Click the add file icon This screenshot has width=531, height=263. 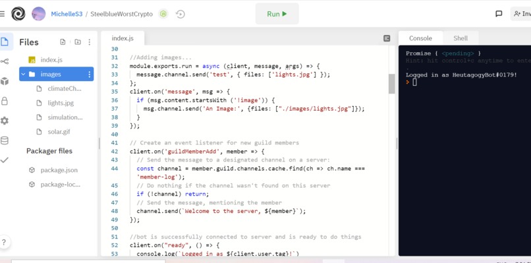click(63, 42)
